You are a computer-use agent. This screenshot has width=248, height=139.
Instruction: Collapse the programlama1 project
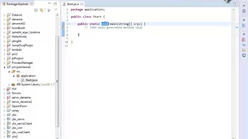(x=4, y=67)
